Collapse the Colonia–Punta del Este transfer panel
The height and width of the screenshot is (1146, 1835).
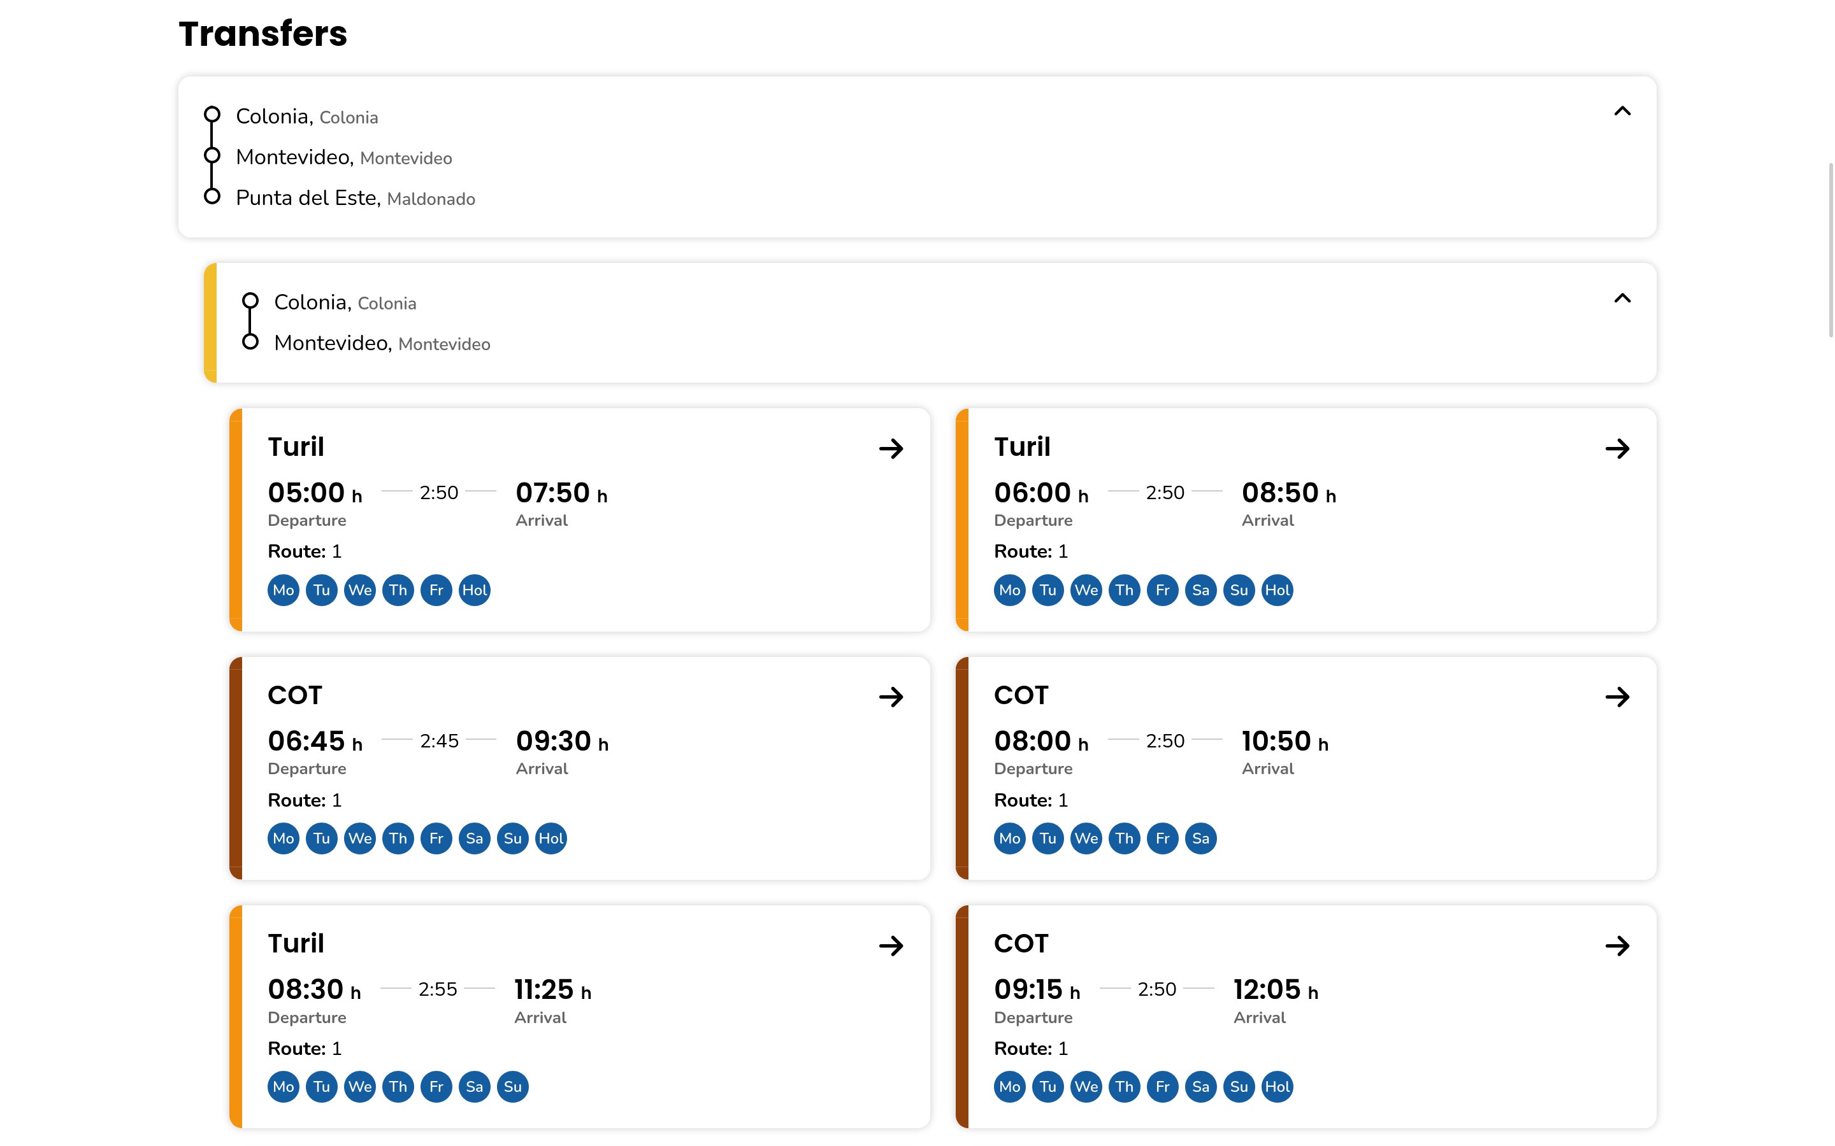1622,111
